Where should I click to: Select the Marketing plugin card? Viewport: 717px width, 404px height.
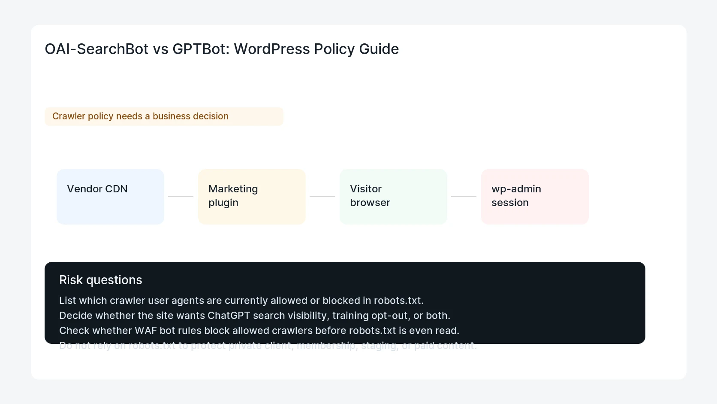(x=252, y=197)
